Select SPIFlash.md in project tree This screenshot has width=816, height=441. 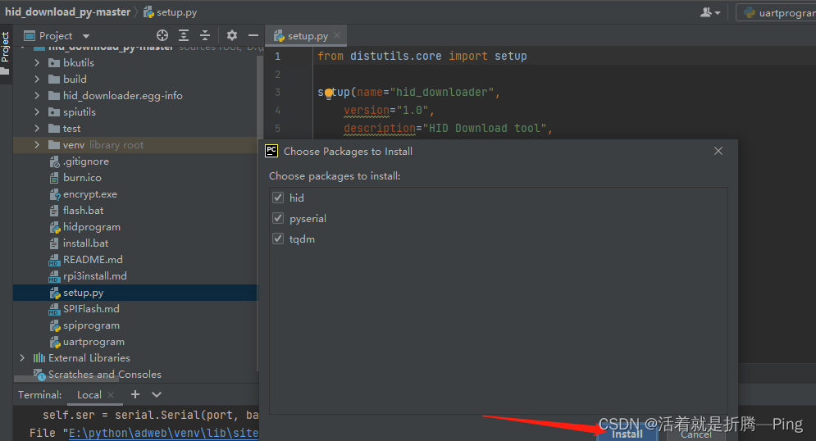click(91, 308)
